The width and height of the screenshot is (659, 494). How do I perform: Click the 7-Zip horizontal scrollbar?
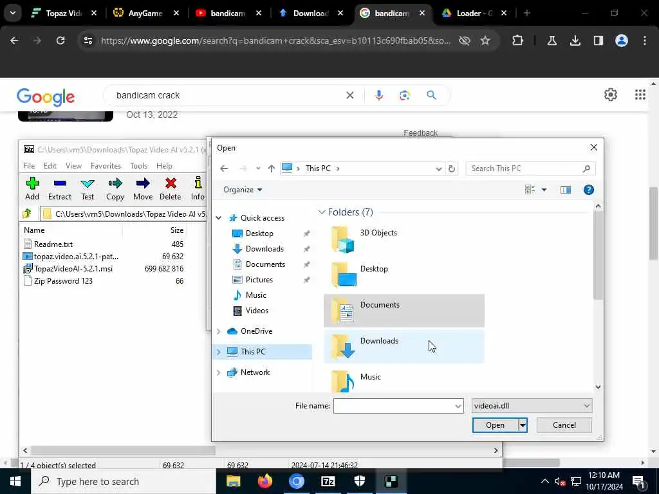123,451
